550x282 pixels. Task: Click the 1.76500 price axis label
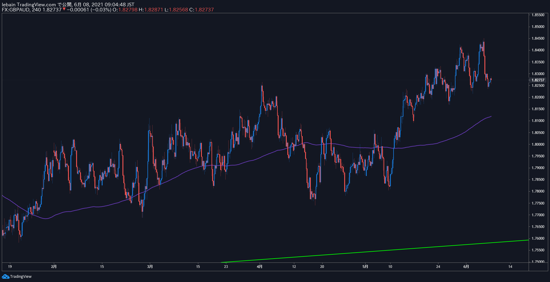538,227
